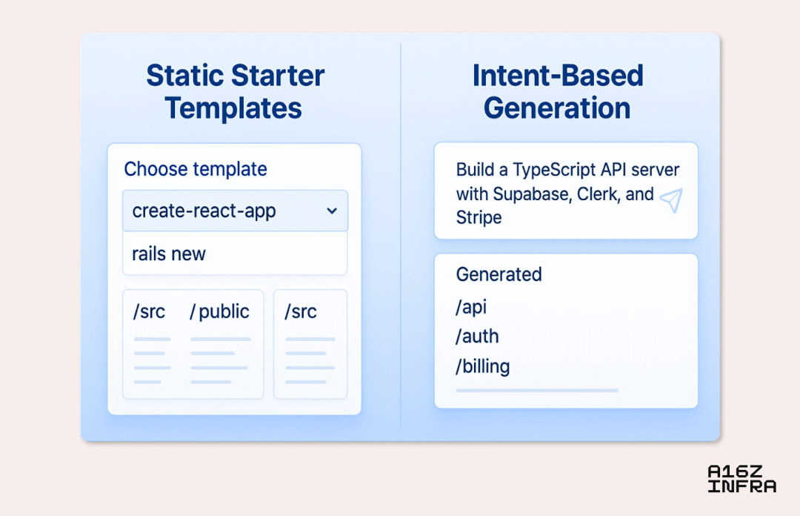This screenshot has width=800, height=516.
Task: Open the /src folder in rails card
Action: (301, 311)
